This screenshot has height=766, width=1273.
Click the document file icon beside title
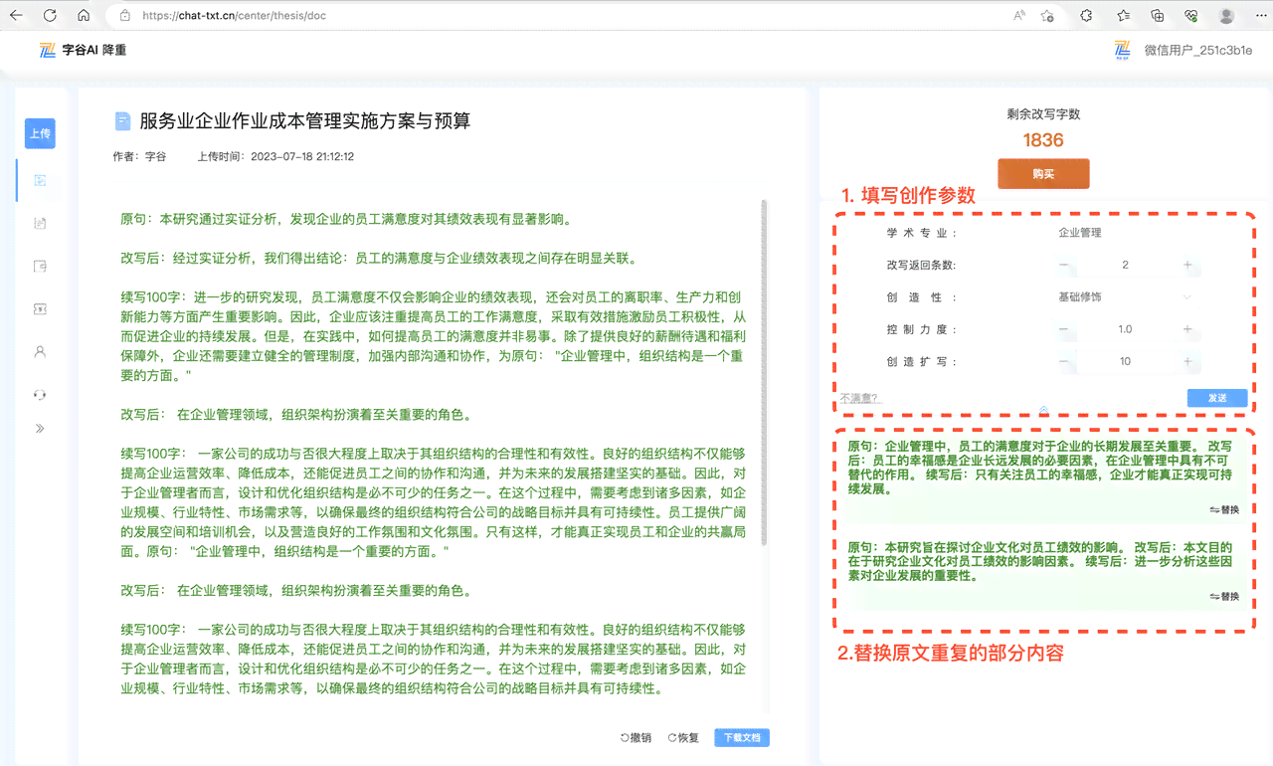123,121
